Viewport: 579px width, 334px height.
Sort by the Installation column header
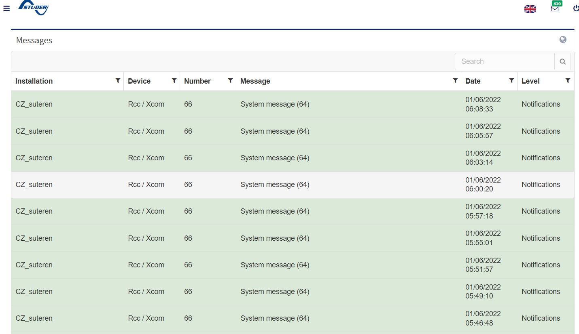34,81
